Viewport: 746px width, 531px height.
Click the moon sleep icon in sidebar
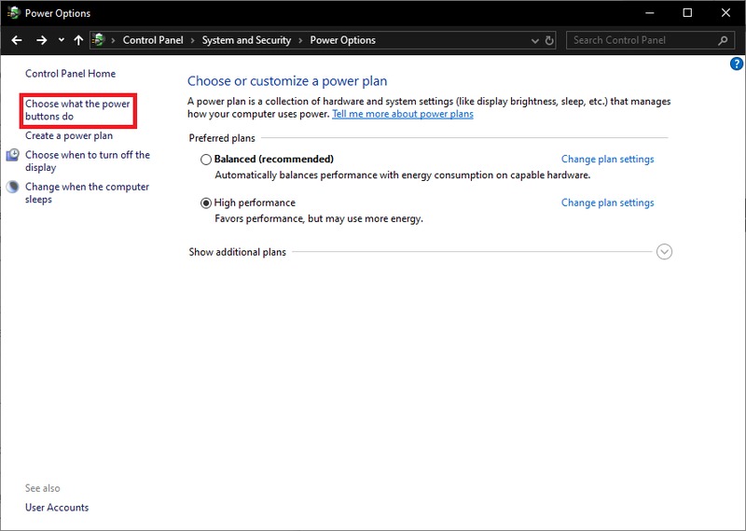[x=13, y=187]
